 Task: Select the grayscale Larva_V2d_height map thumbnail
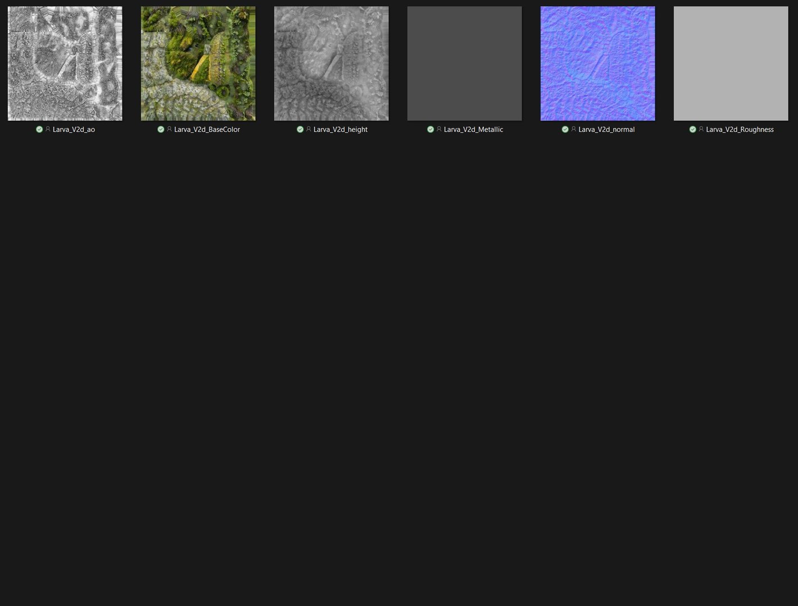click(332, 63)
